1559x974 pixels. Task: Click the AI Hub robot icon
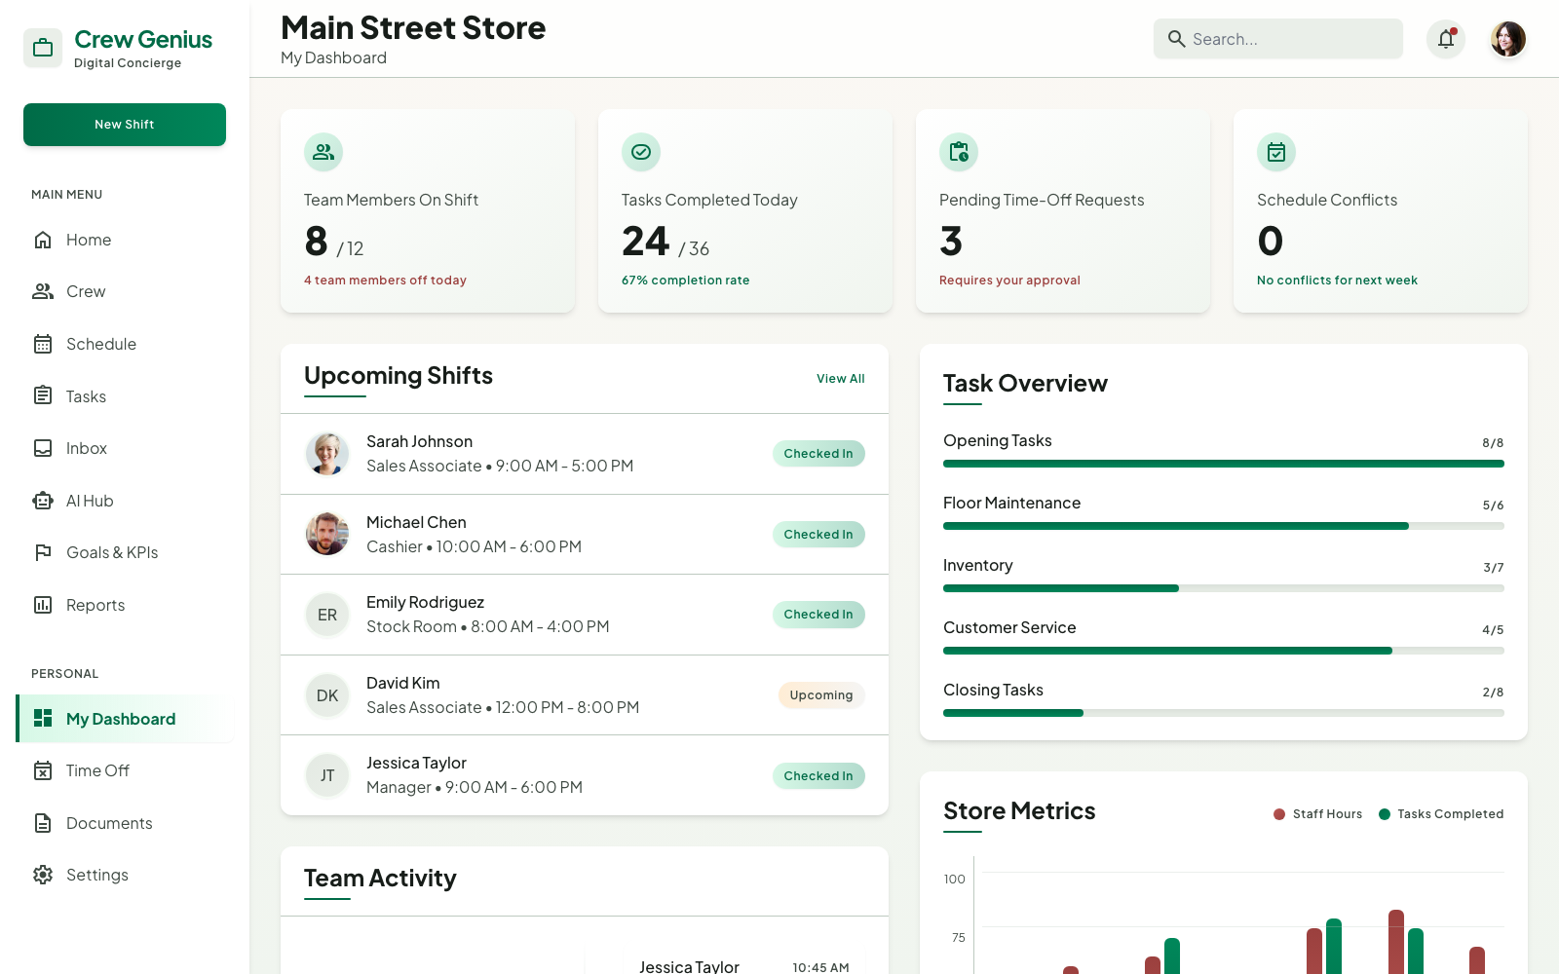[x=43, y=501]
